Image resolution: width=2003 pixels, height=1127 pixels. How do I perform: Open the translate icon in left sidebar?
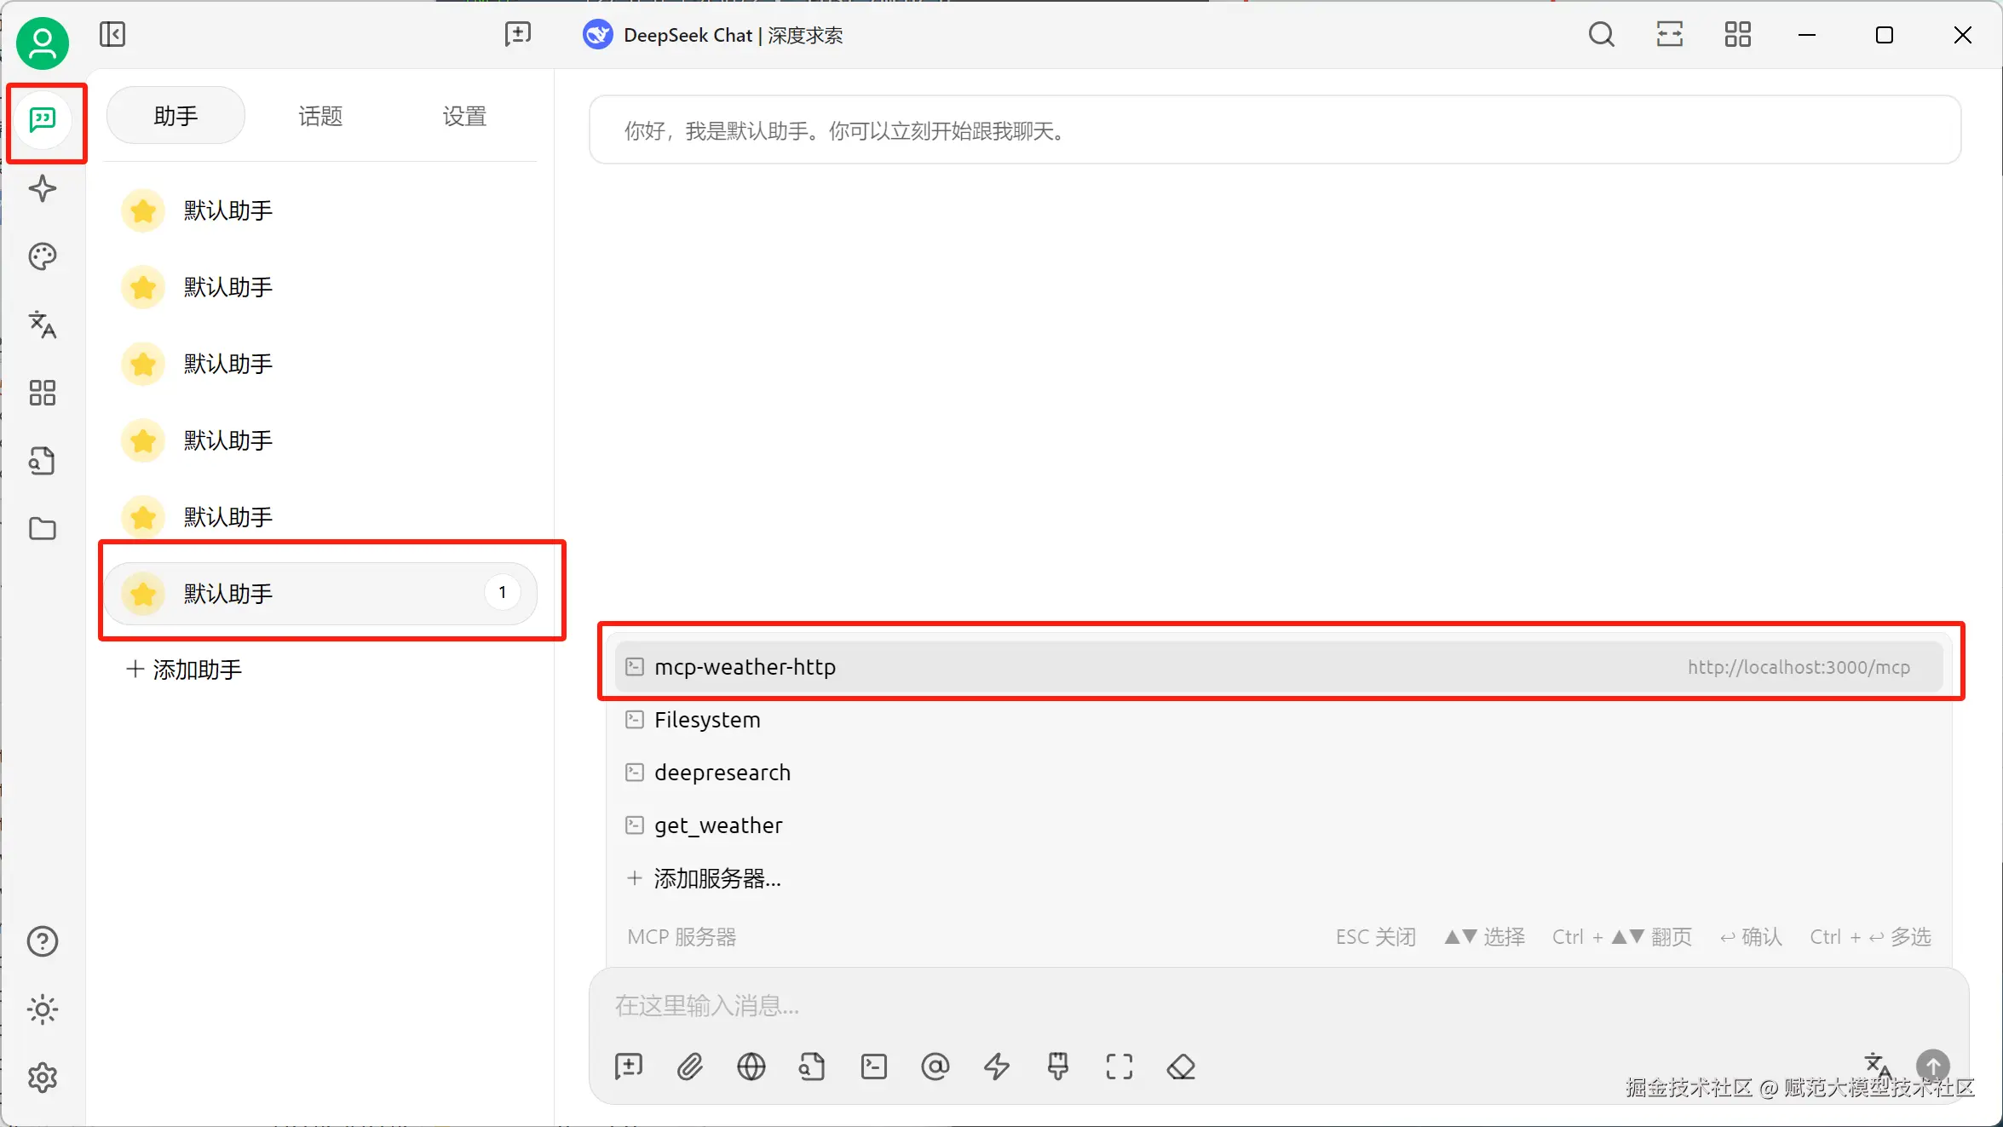click(43, 325)
